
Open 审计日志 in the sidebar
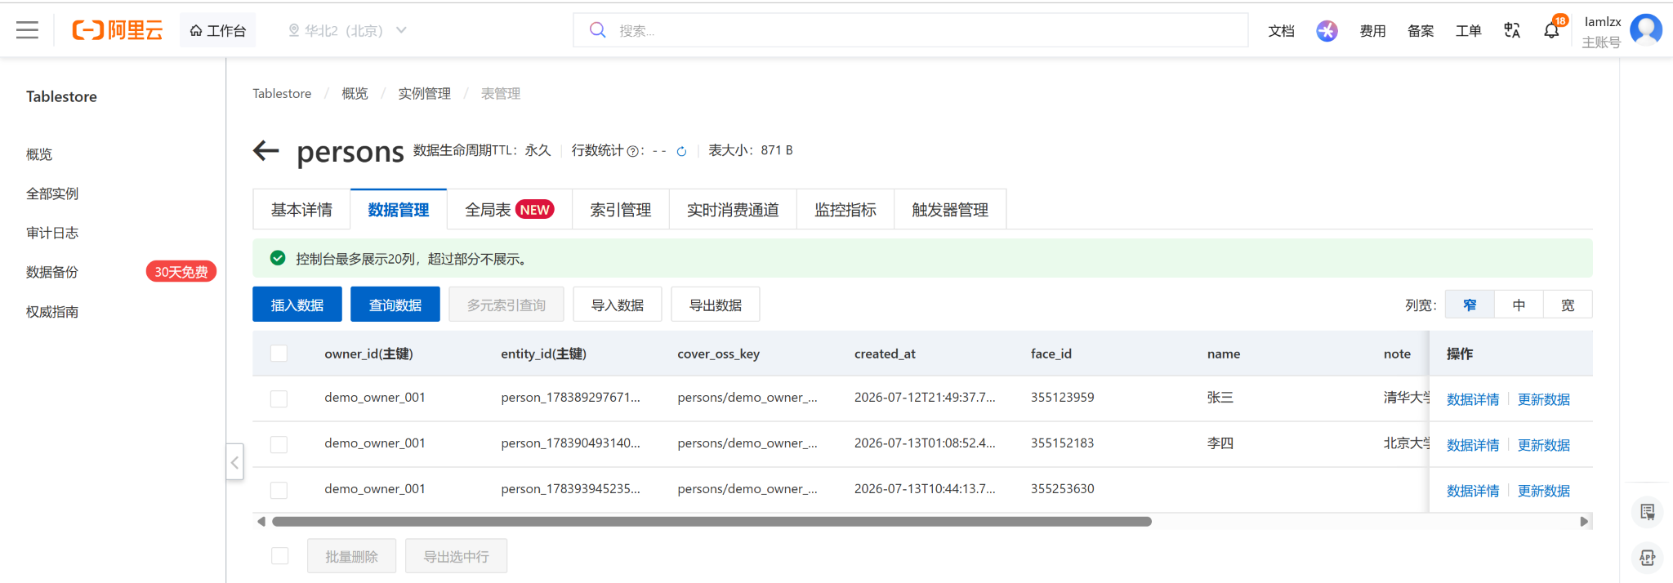52,233
